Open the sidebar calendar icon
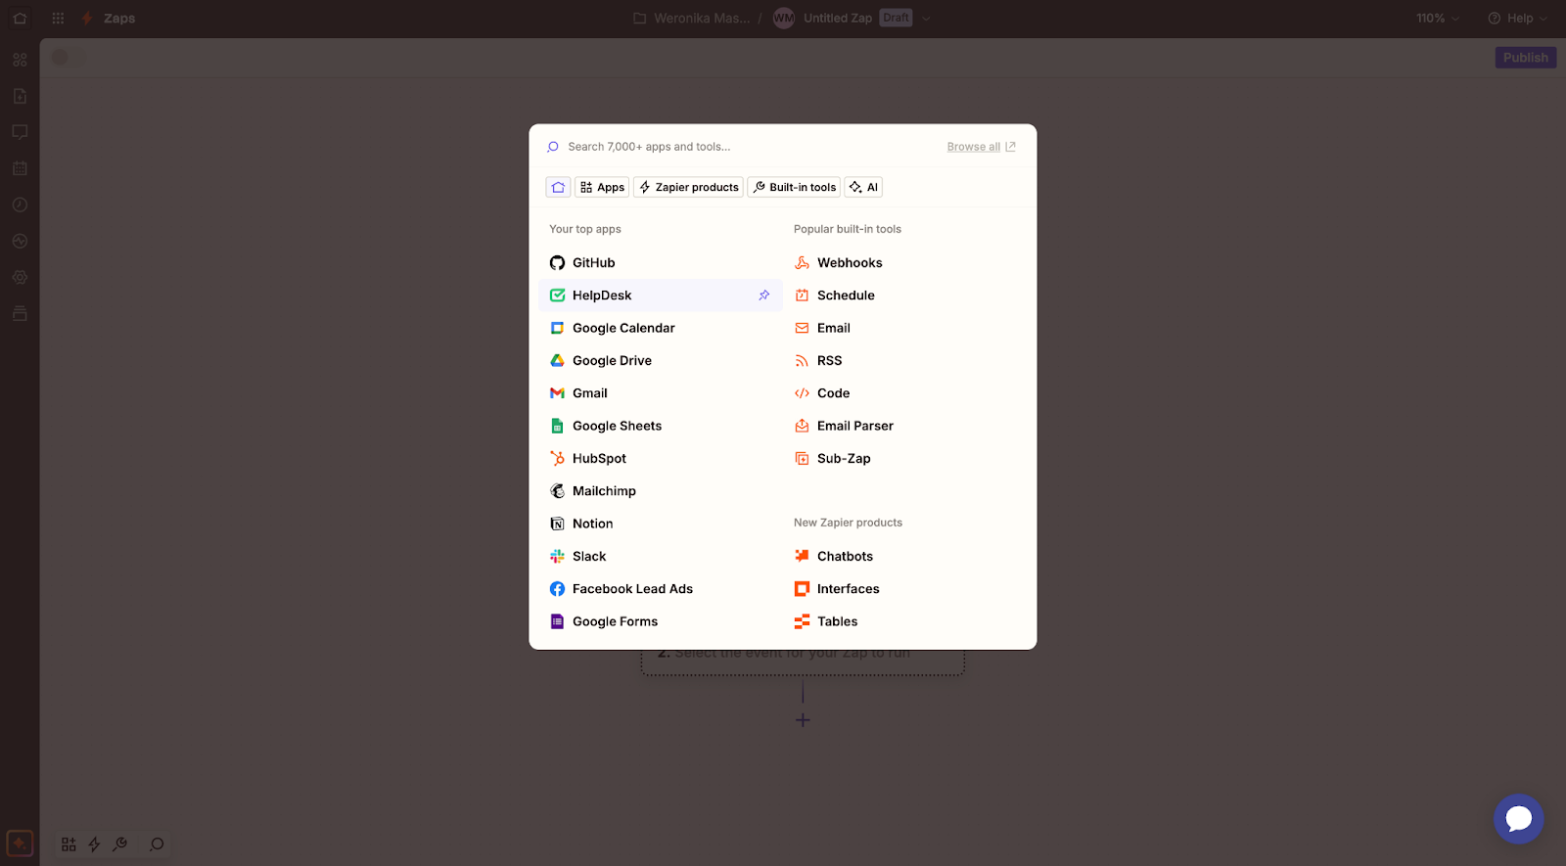 pyautogui.click(x=20, y=168)
